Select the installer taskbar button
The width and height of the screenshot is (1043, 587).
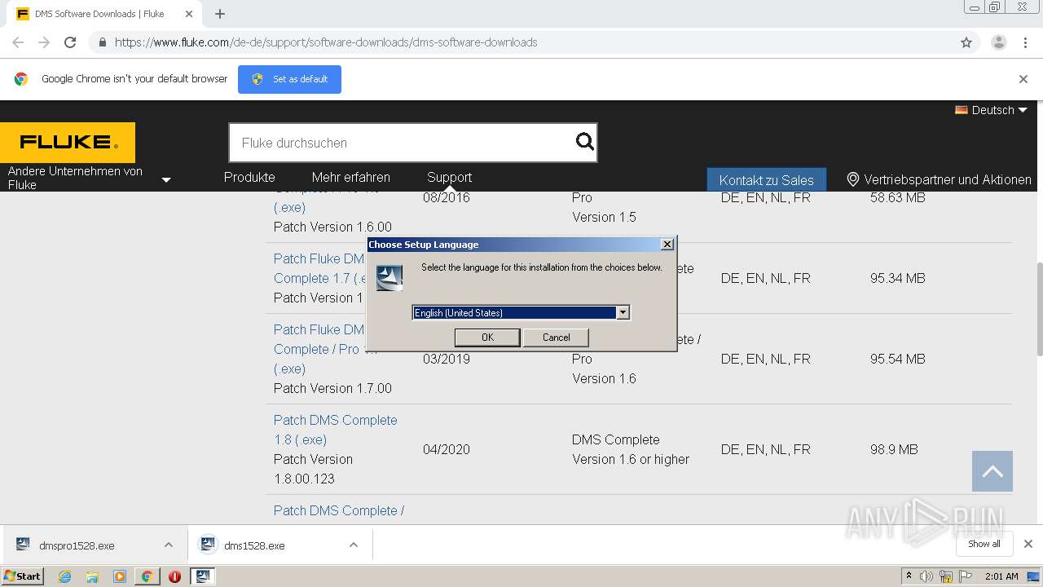[202, 576]
